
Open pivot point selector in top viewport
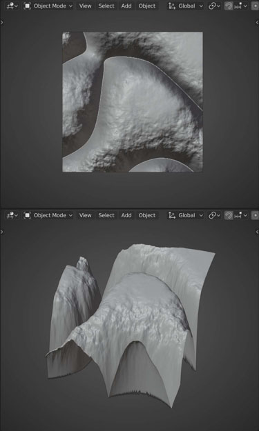pos(214,6)
